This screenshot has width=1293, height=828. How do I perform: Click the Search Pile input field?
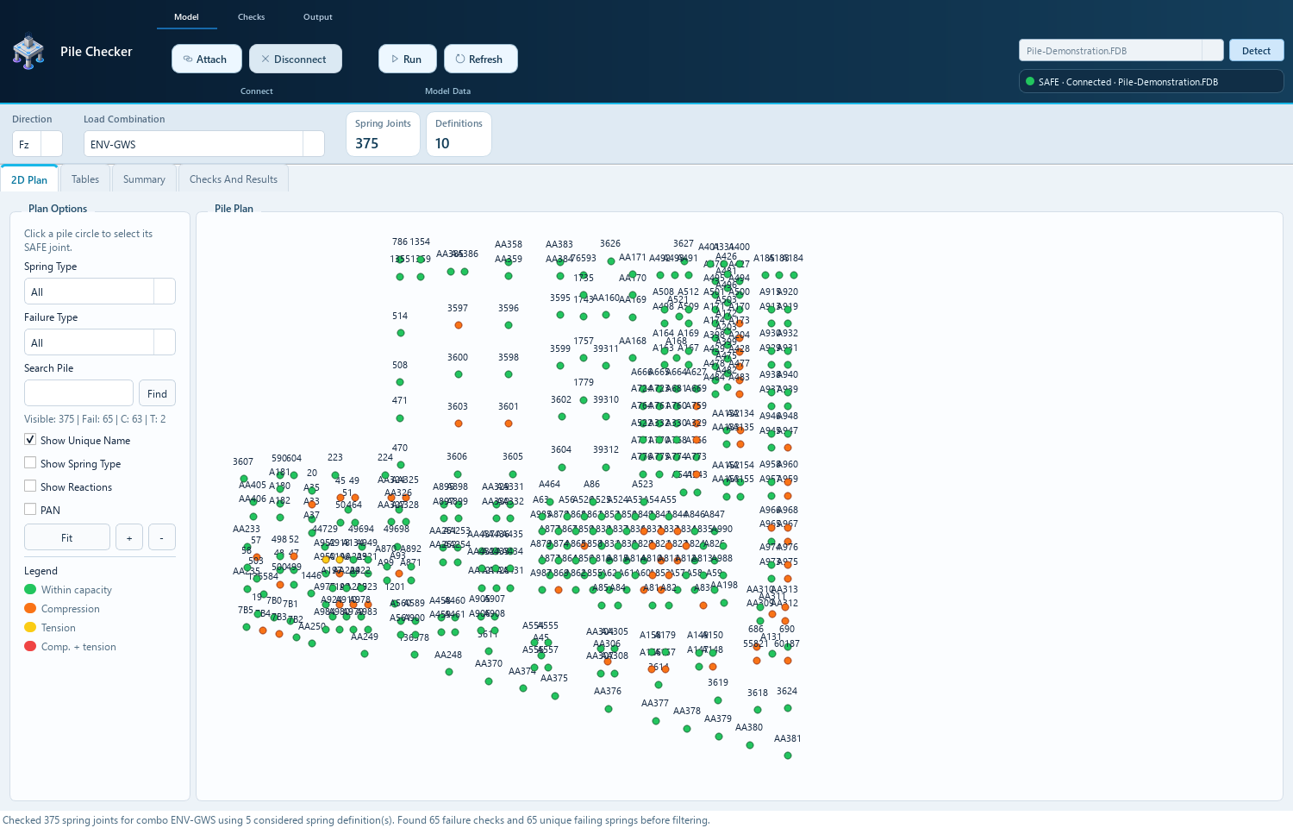(x=78, y=393)
